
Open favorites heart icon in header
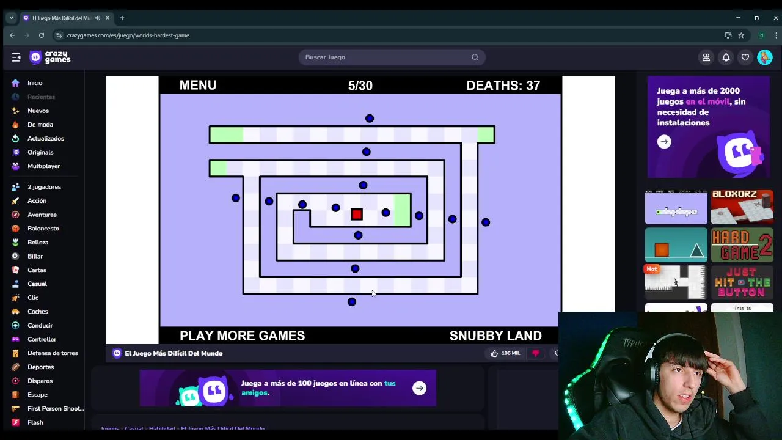[745, 57]
